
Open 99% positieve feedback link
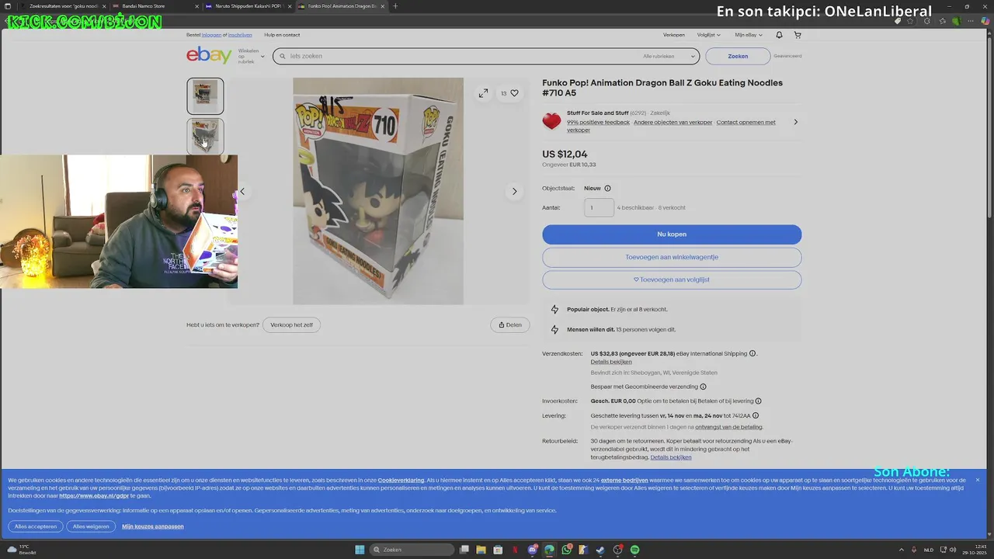click(x=598, y=122)
